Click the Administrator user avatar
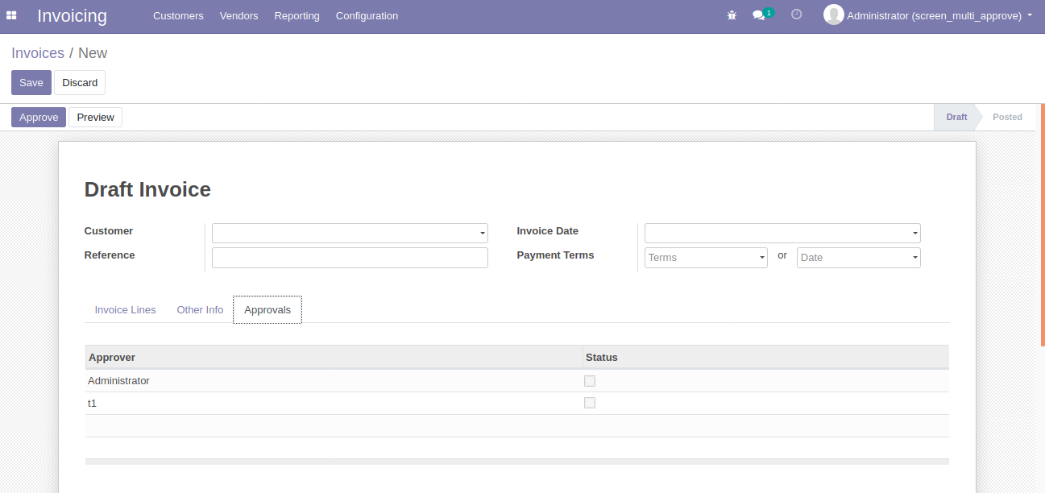1045x493 pixels. point(833,14)
